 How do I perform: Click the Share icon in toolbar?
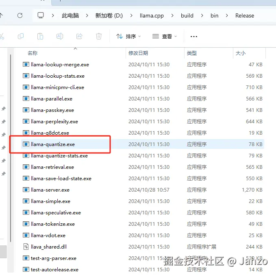coord(79,36)
